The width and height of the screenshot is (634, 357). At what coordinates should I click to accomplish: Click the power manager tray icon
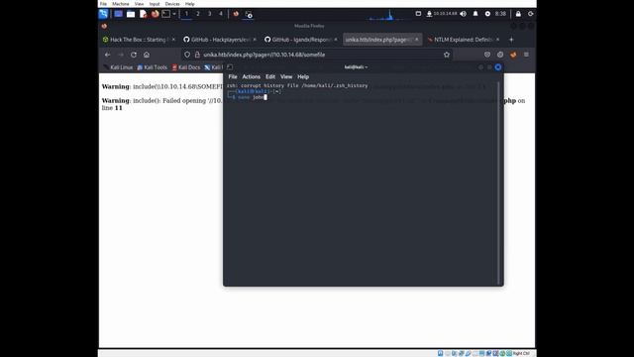click(x=487, y=14)
